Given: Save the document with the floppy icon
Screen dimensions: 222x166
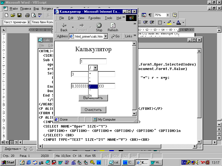Looking at the screenshot, I should point(19,15).
